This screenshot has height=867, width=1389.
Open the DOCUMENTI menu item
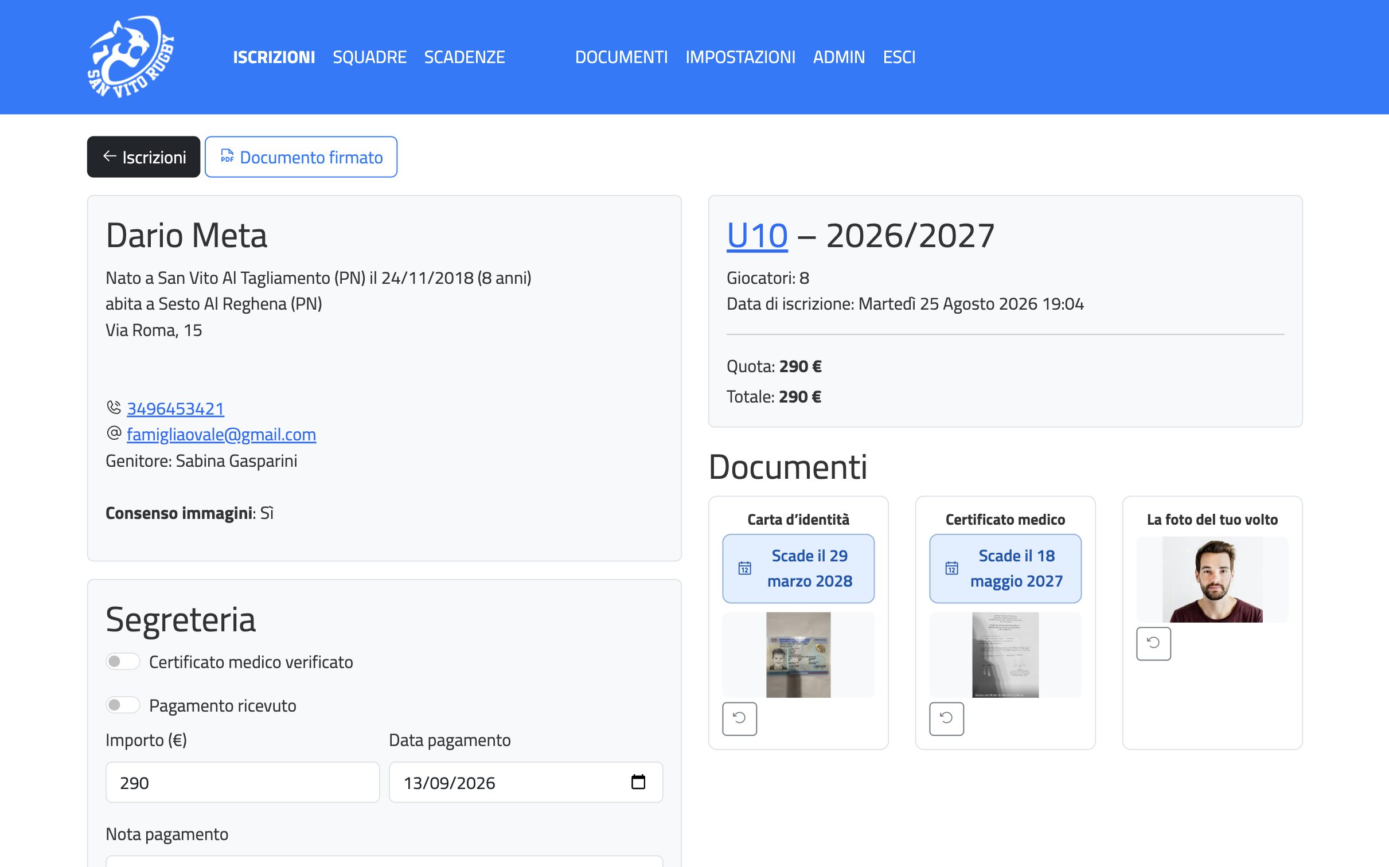click(x=621, y=57)
